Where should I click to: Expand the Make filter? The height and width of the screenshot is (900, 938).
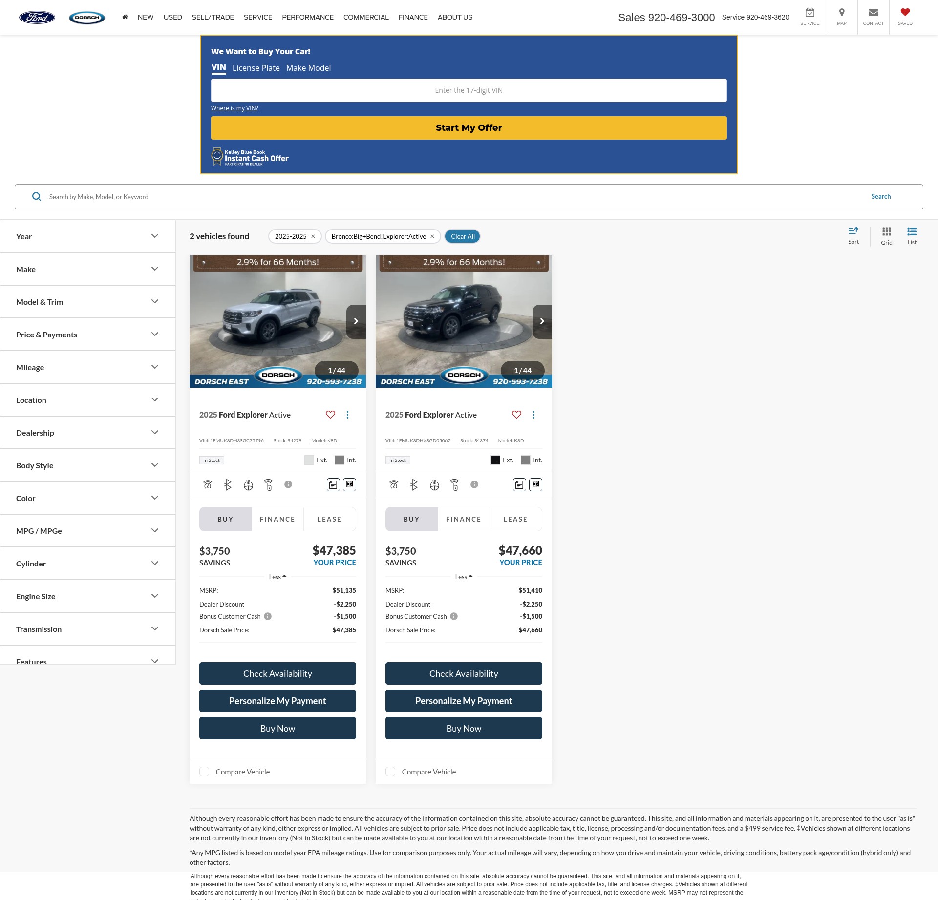tap(88, 269)
